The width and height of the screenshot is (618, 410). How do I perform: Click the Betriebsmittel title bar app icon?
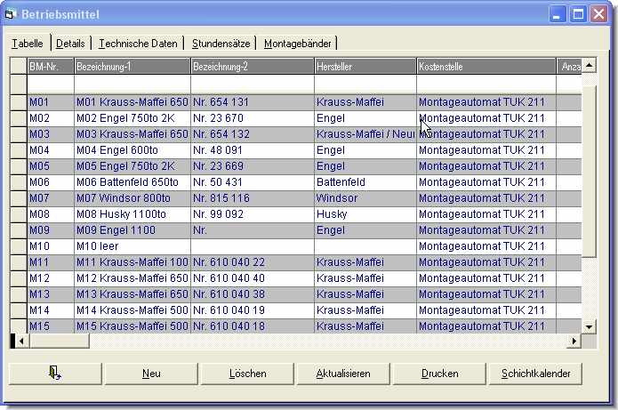tap(12, 14)
